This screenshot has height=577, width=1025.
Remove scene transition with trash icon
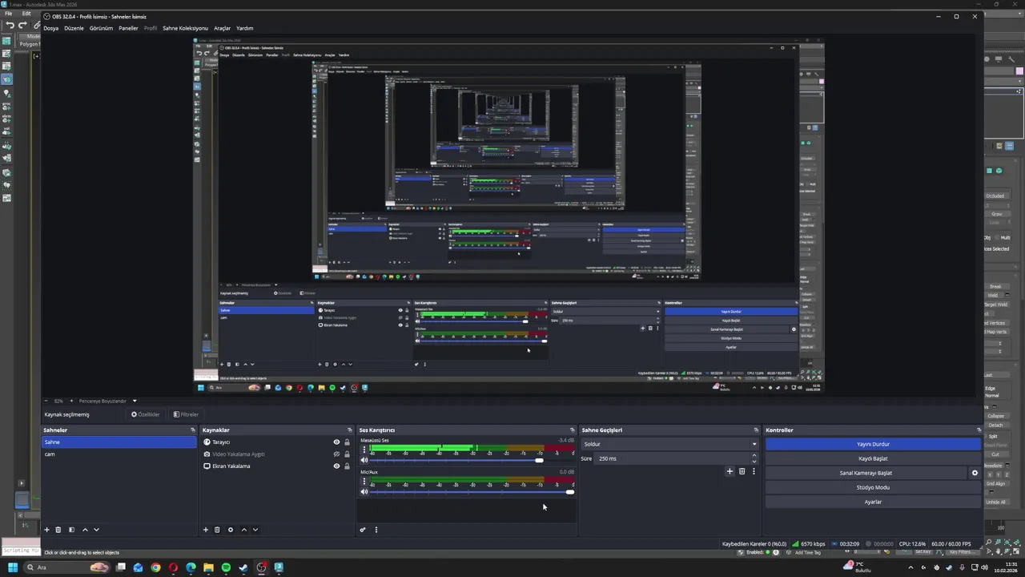pos(742,471)
